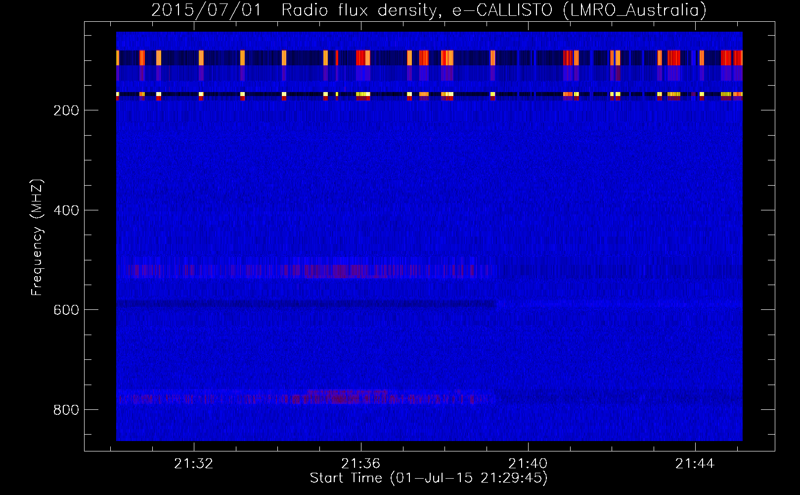Click the 200 frequency tick label
Image resolution: width=800 pixels, height=495 pixels.
coord(66,110)
